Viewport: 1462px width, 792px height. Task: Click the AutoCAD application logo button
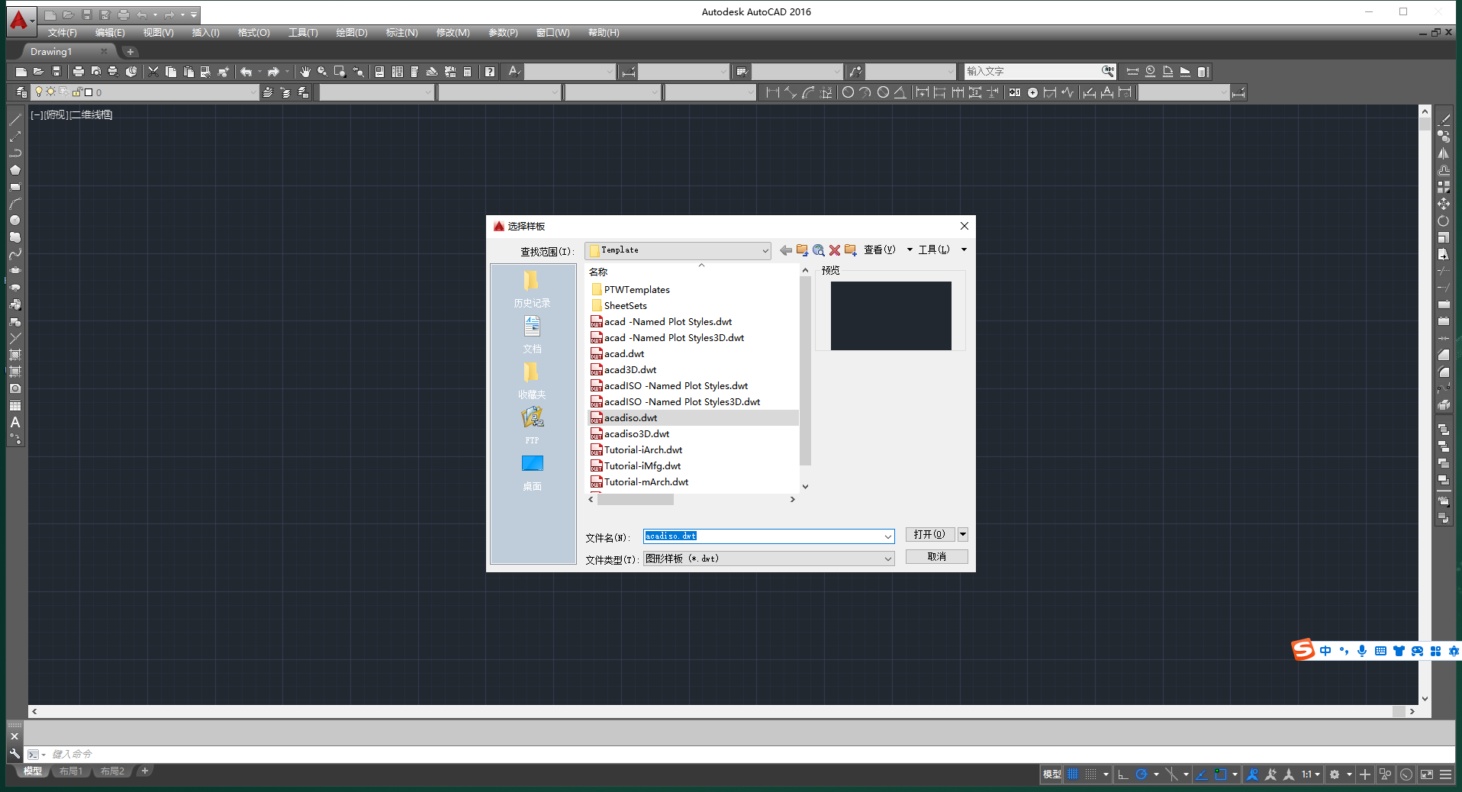[19, 19]
